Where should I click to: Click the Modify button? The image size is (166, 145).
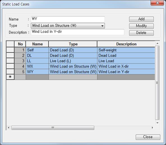141,26
